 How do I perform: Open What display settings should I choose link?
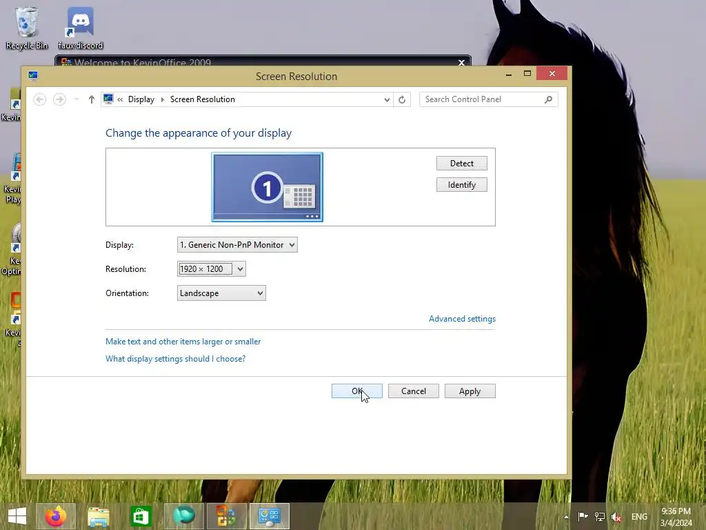(175, 359)
